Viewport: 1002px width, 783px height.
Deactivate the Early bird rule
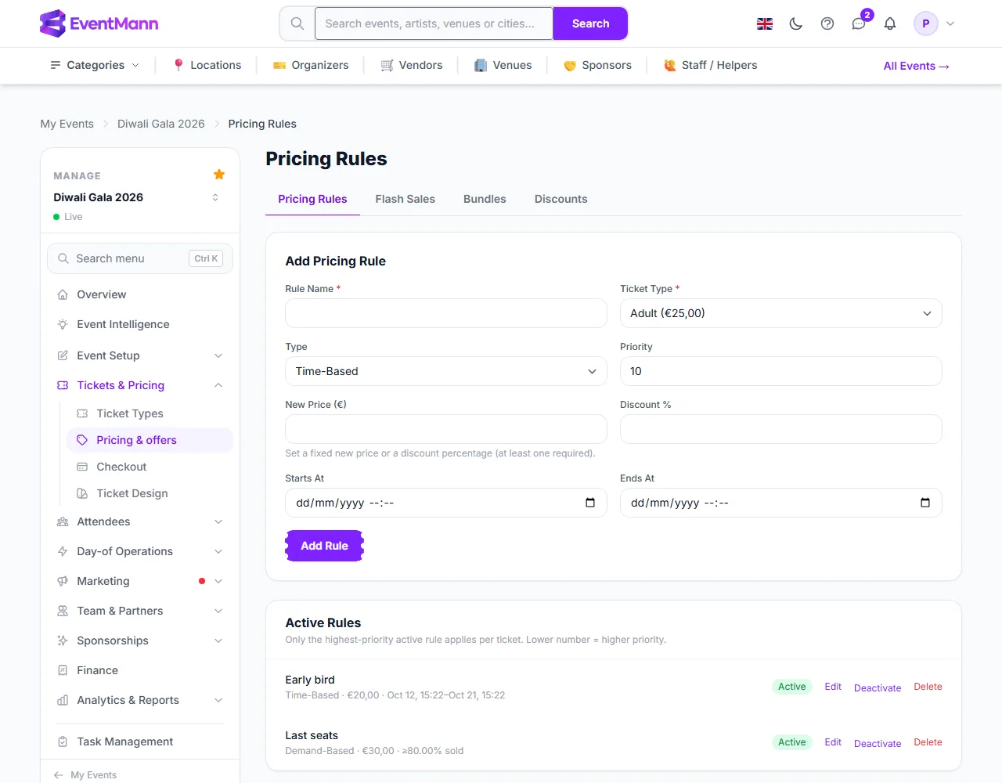tap(878, 687)
